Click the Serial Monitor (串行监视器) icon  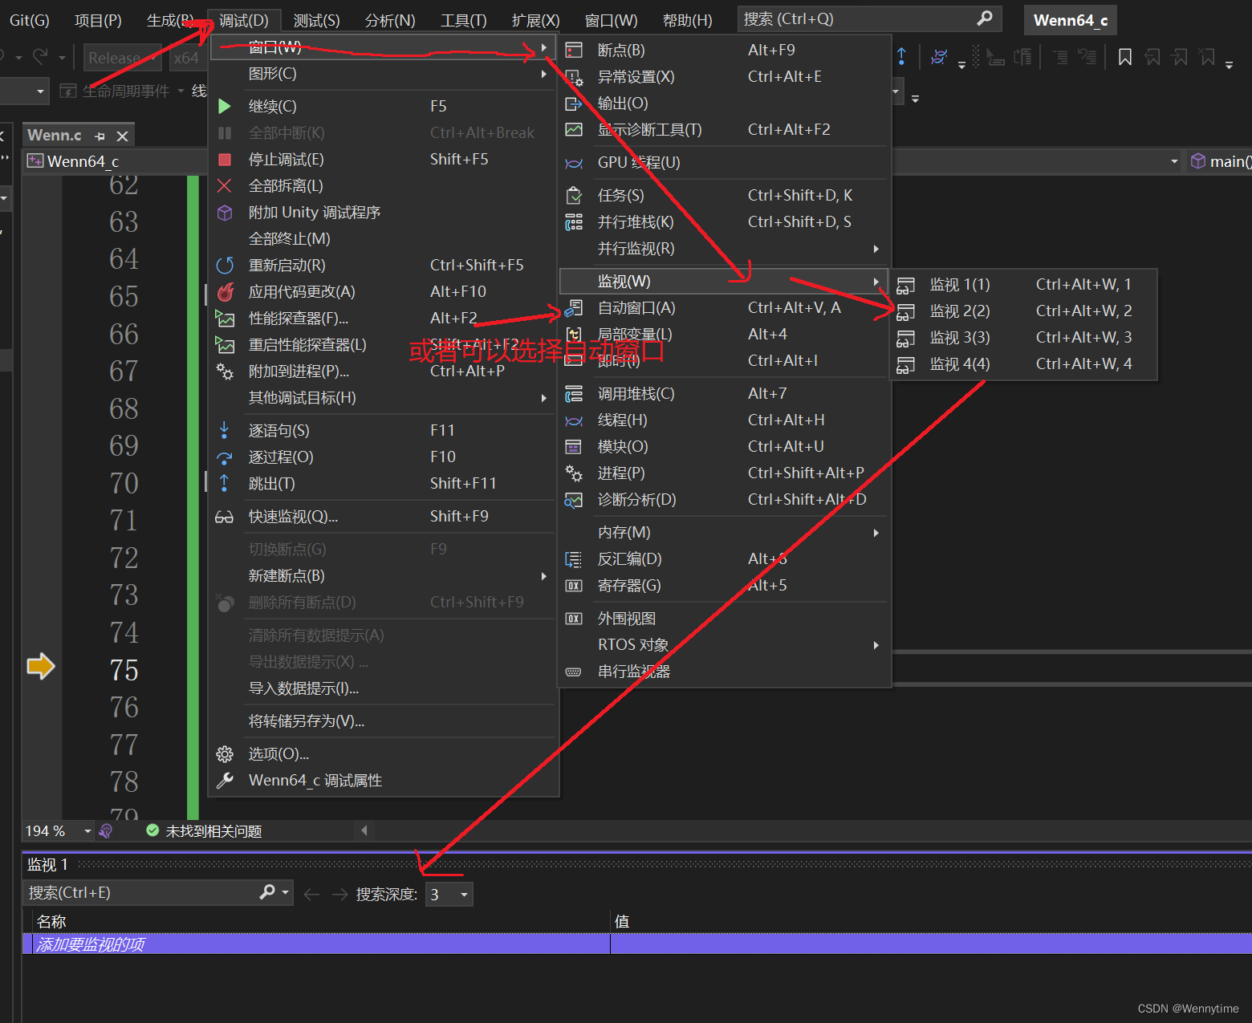574,672
